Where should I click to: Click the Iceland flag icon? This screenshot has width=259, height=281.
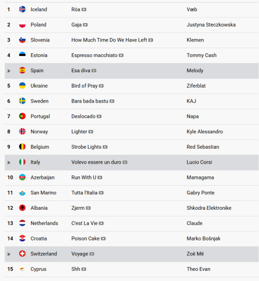pyautogui.click(x=23, y=9)
